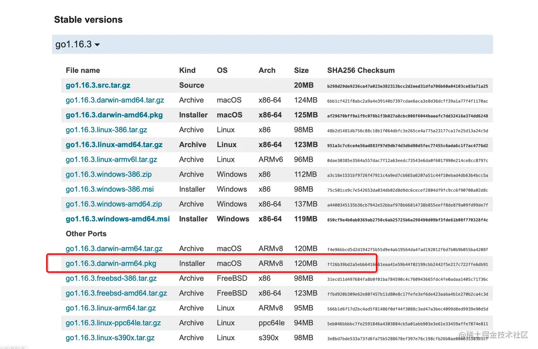Select 119MB size of windows-amd64.msi row
The height and width of the screenshot is (349, 538).
(305, 219)
